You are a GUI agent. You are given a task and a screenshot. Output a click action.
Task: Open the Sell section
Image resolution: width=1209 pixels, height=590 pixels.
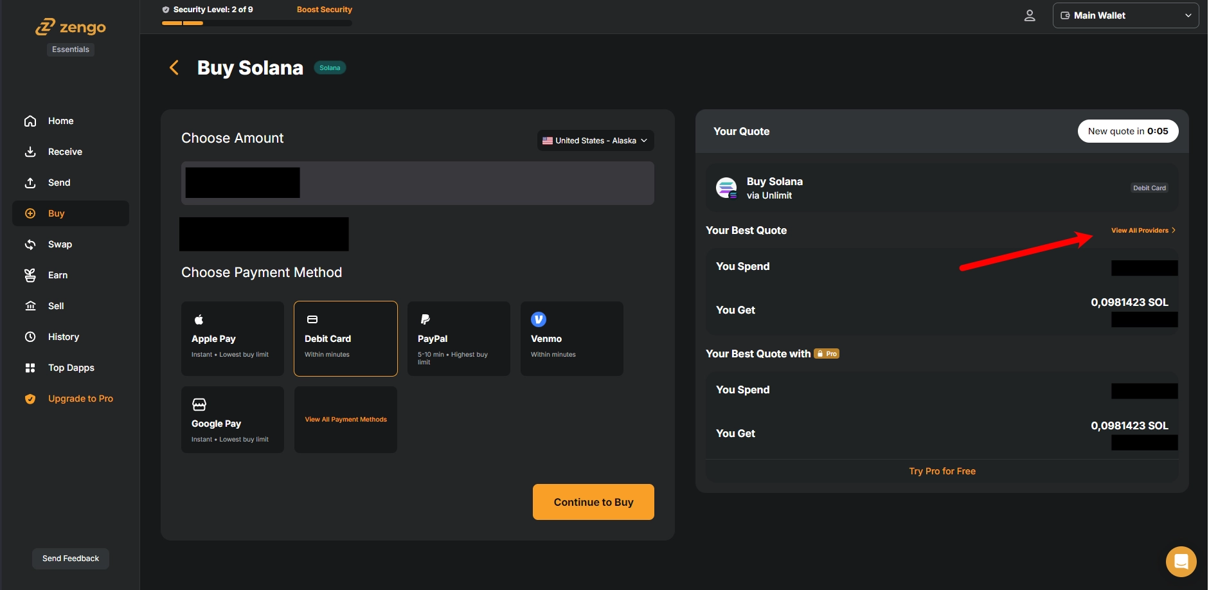click(54, 306)
